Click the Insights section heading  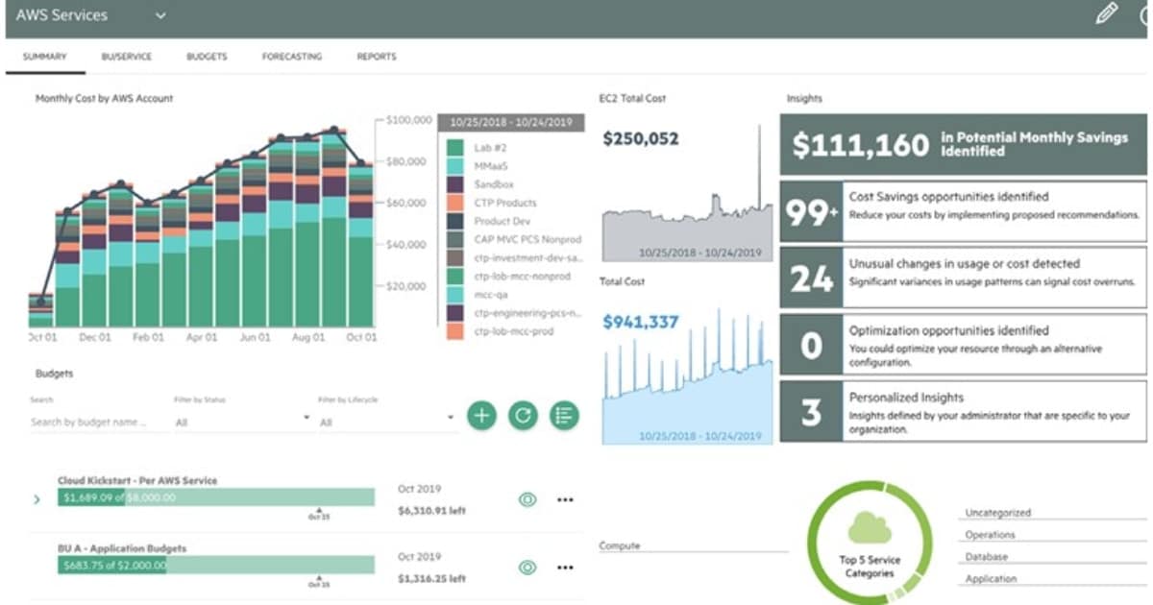pyautogui.click(x=804, y=98)
